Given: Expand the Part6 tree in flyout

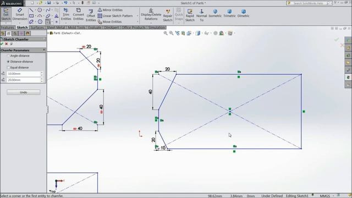Looking at the screenshot, I should (48, 33).
